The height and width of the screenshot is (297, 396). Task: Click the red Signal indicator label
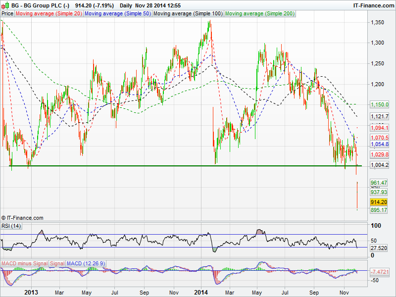point(57,262)
